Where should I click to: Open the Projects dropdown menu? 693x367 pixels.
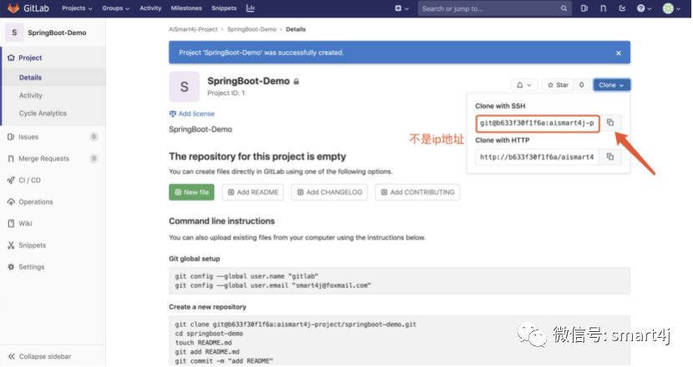coord(77,8)
